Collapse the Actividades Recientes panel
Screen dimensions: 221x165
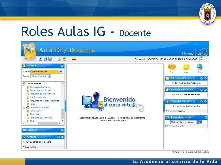tap(202, 90)
